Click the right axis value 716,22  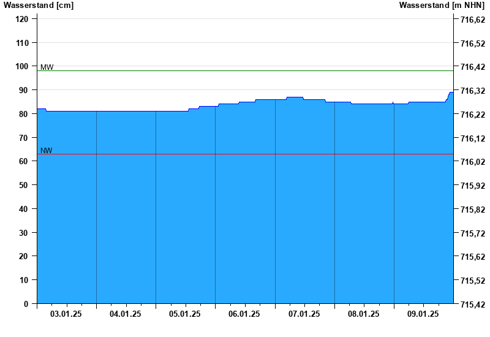473,115
